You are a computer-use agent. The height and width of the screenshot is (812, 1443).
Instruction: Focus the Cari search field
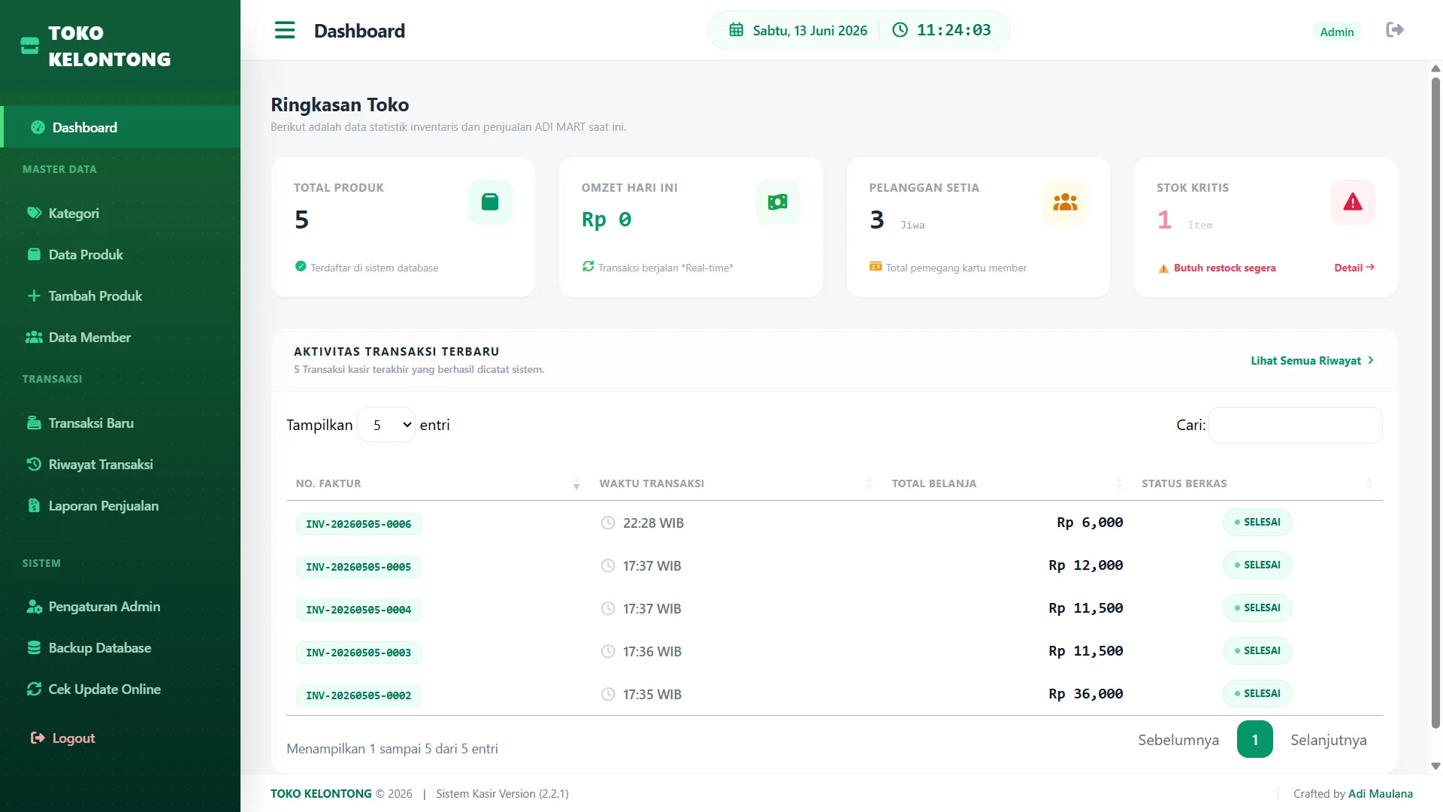[x=1295, y=425]
